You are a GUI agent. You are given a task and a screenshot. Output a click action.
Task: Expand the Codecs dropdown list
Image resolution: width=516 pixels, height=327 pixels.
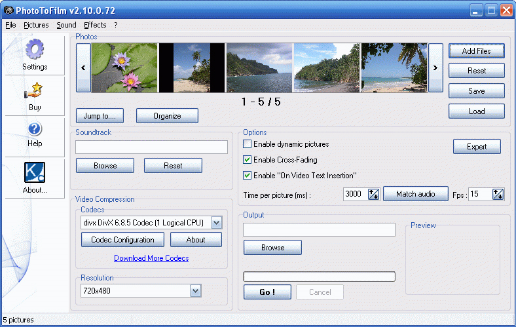pos(216,223)
